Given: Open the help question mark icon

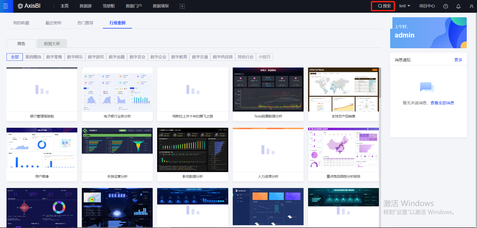Looking at the screenshot, I should [x=445, y=6].
